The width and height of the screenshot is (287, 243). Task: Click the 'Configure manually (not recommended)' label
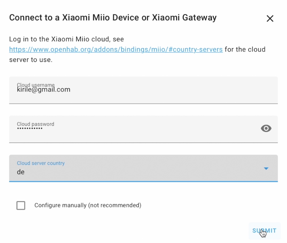(x=88, y=205)
